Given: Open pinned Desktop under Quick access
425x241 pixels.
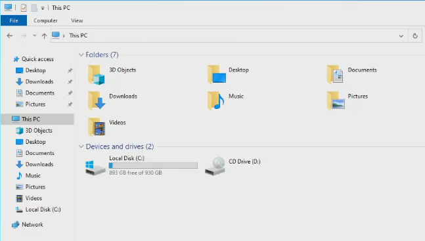Looking at the screenshot, I should click(35, 70).
